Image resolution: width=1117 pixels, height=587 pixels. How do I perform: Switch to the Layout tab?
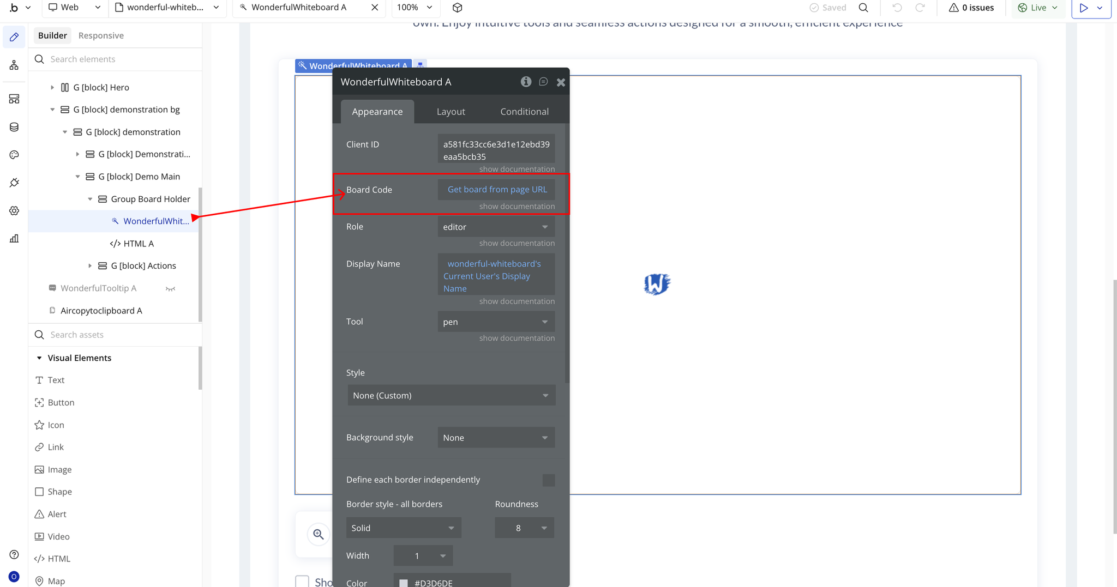[451, 112]
